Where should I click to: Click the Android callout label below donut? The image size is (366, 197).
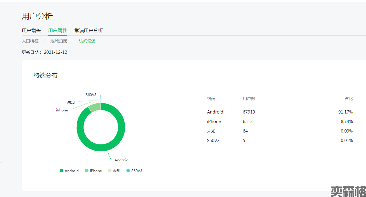[121, 160]
